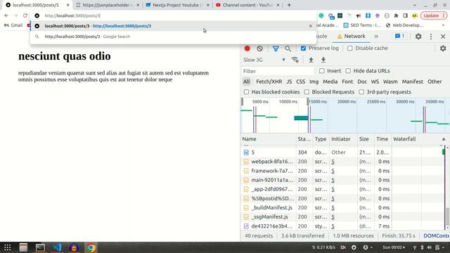Open the issues counter badge
The image size is (450, 253).
[x=400, y=36]
